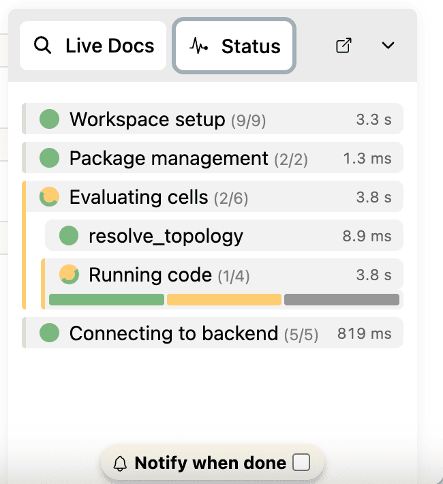Open panel in new window icon
The height and width of the screenshot is (484, 443).
(x=344, y=46)
